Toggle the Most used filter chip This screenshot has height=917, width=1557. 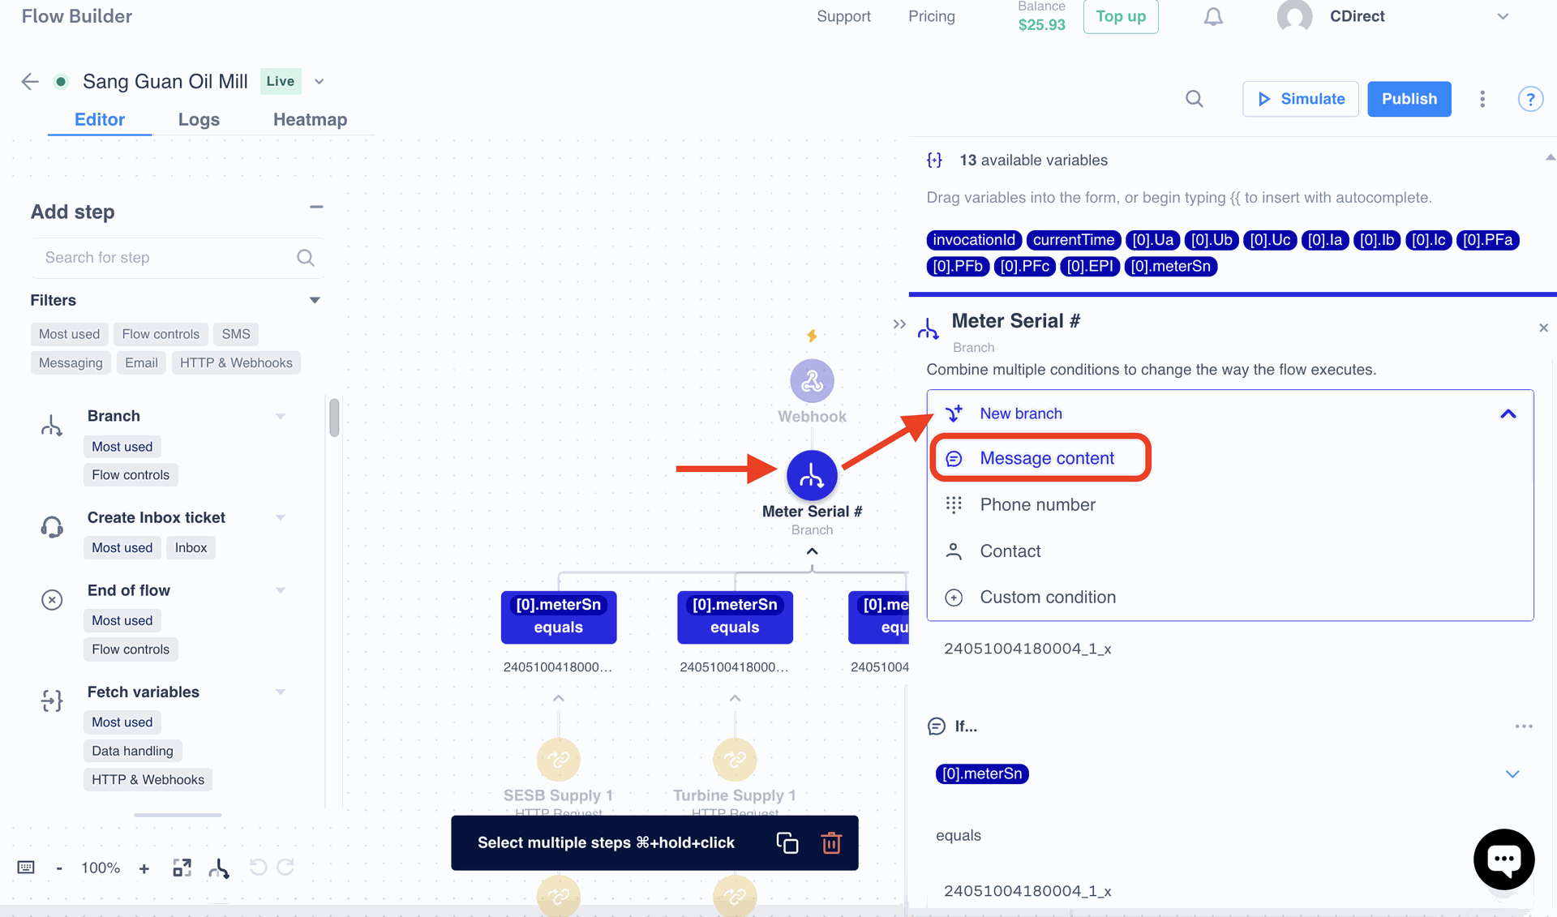pyautogui.click(x=69, y=334)
